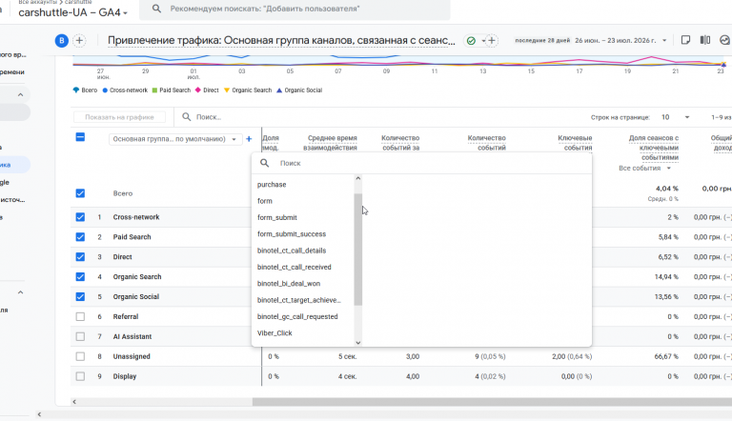Choose purchase in the event list

[x=272, y=185]
